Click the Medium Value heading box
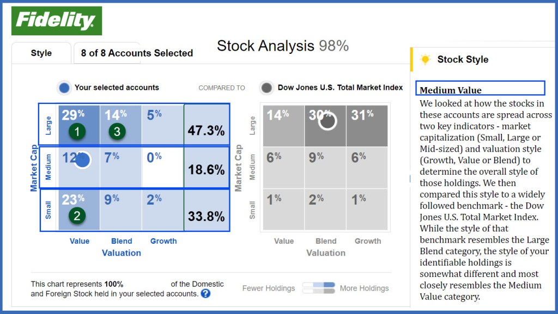 (482, 89)
